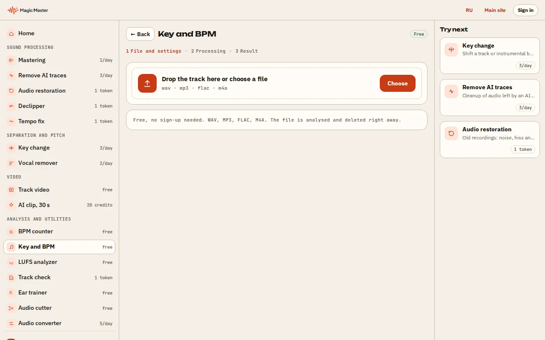
Task: Go to LUFS analyzer tool
Action: pos(59,262)
